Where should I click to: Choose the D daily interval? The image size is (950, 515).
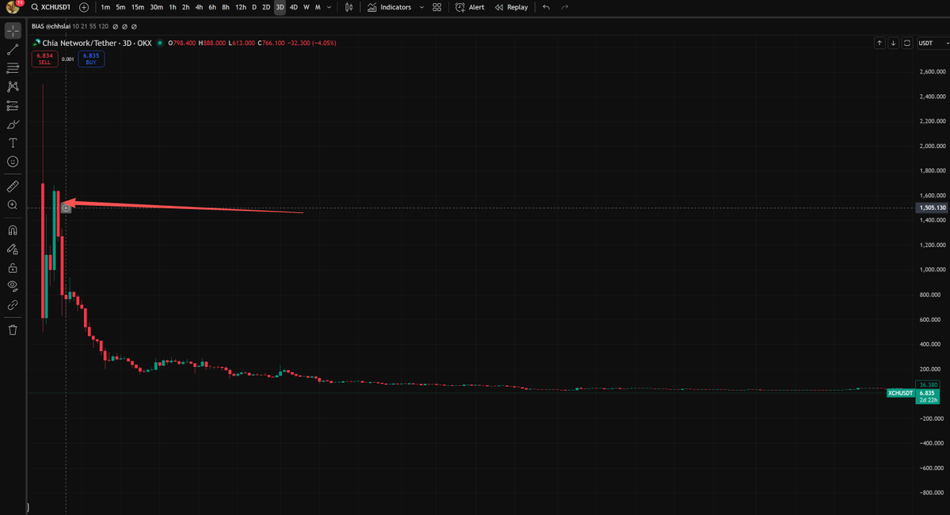click(x=254, y=7)
